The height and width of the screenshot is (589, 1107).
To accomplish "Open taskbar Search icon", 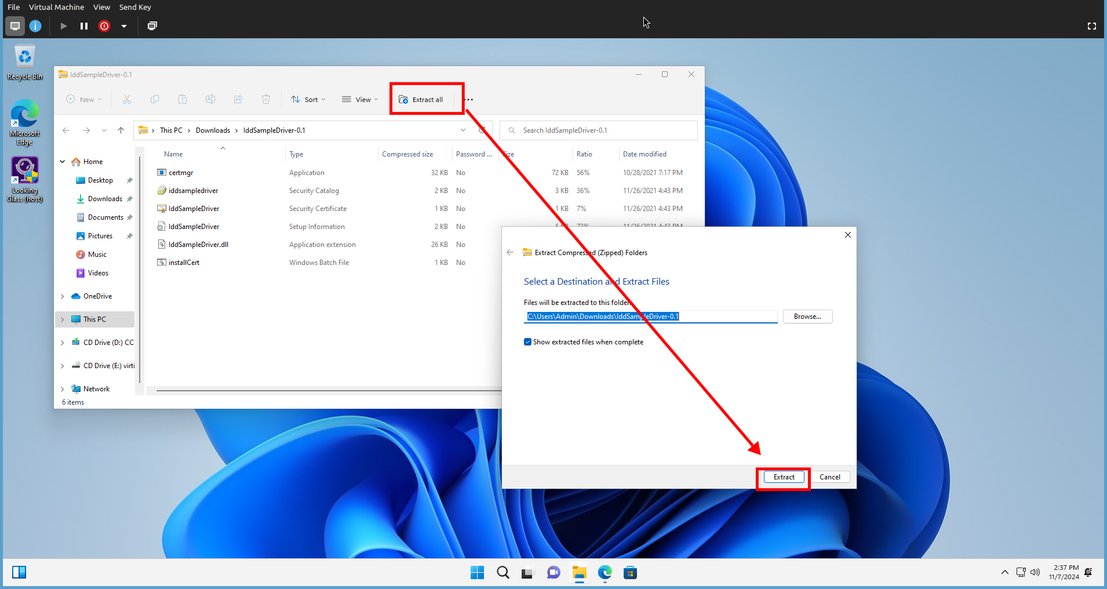I will coord(503,573).
